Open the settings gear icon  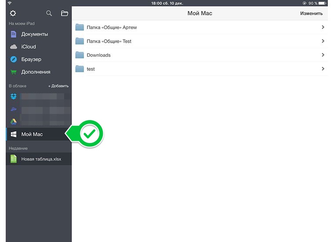pos(13,13)
